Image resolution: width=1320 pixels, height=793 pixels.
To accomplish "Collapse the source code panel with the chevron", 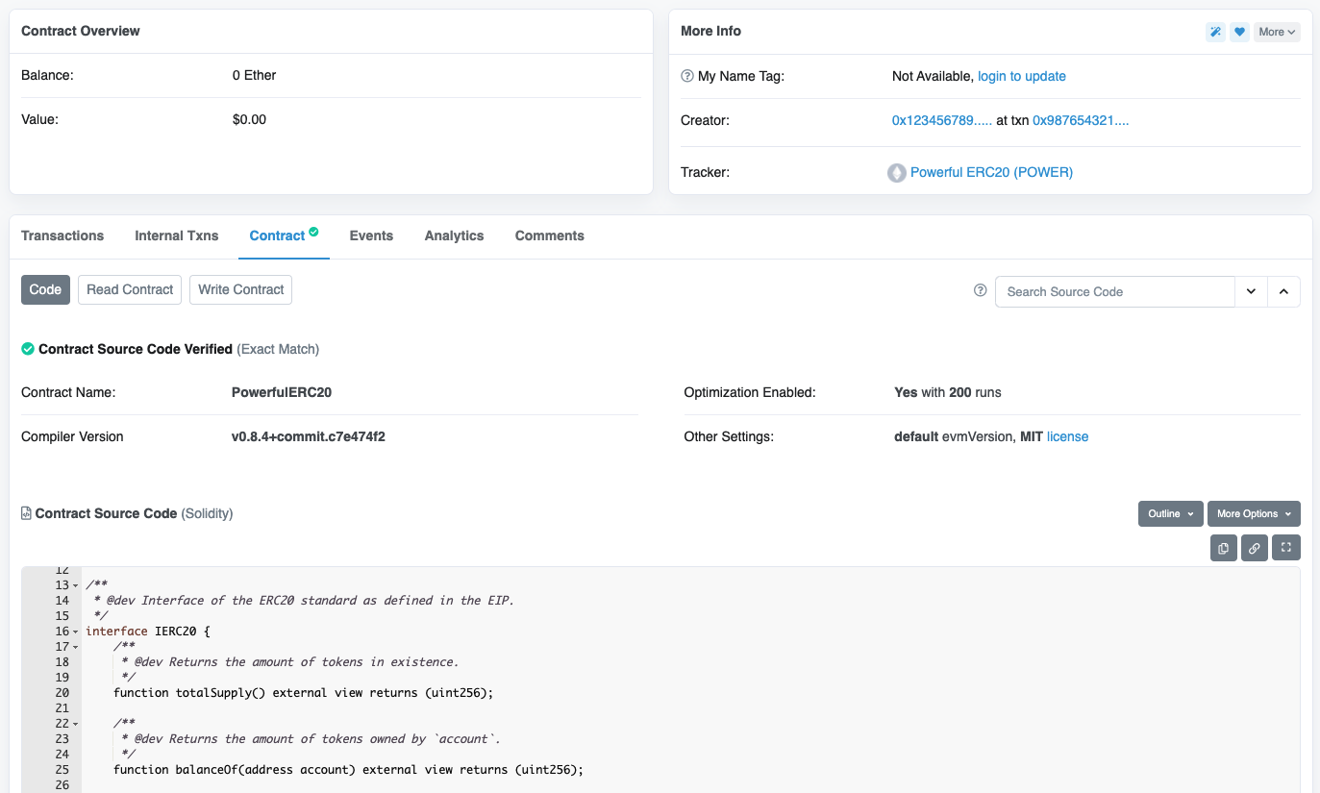I will tap(1284, 291).
